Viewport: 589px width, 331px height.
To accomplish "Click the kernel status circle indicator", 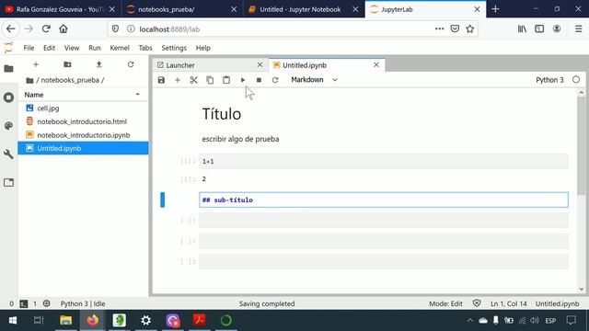I will coord(576,80).
